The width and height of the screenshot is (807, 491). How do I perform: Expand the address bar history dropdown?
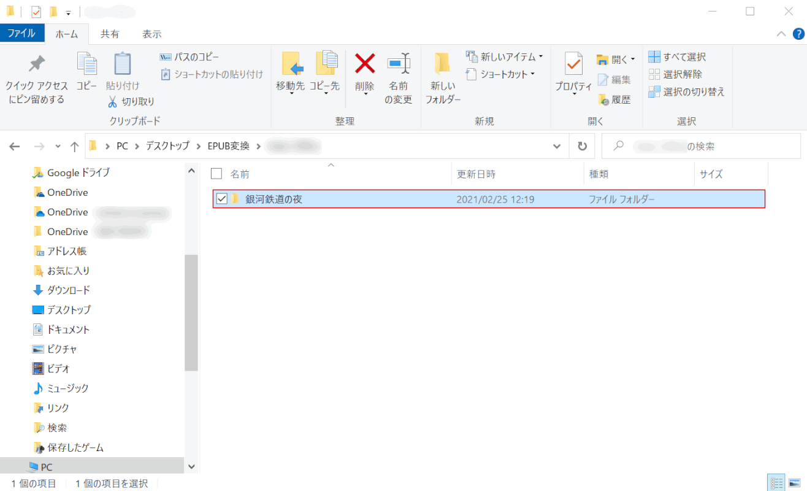(x=557, y=147)
